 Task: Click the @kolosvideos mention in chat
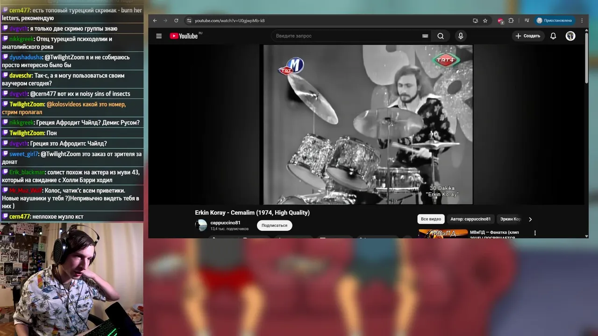point(64,104)
